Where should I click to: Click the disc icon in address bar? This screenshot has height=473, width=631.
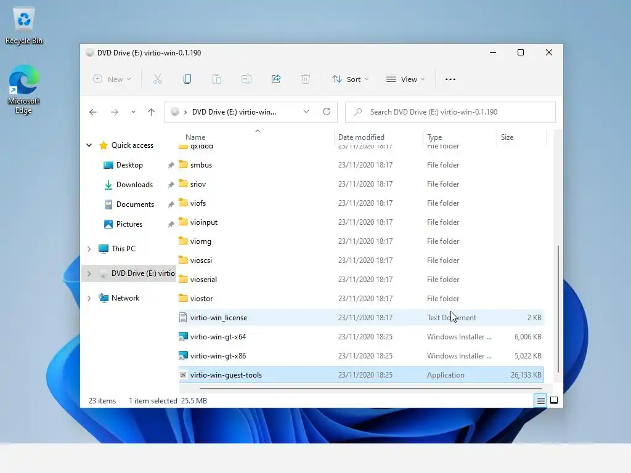click(175, 112)
